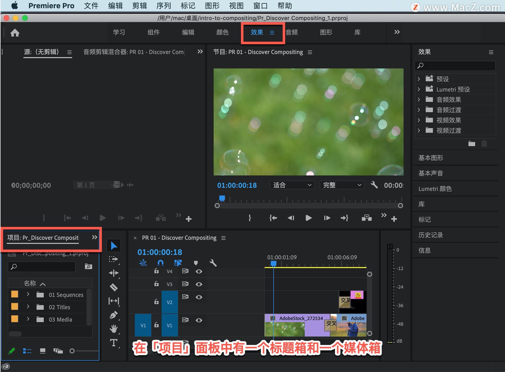Toggle lock on V4 track
The width and height of the screenshot is (505, 372).
tap(156, 271)
